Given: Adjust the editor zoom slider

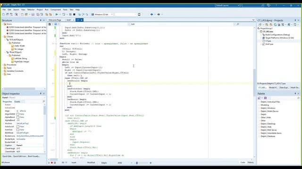Looking at the screenshot, I should click(x=137, y=163).
